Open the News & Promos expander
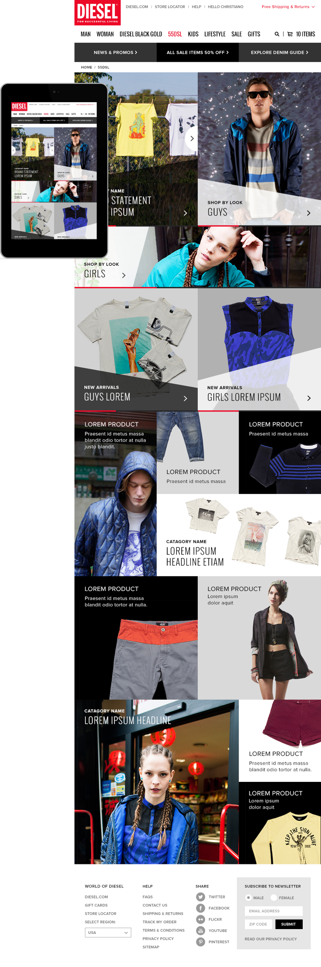Image resolution: width=321 pixels, height=967 pixels. [x=115, y=52]
